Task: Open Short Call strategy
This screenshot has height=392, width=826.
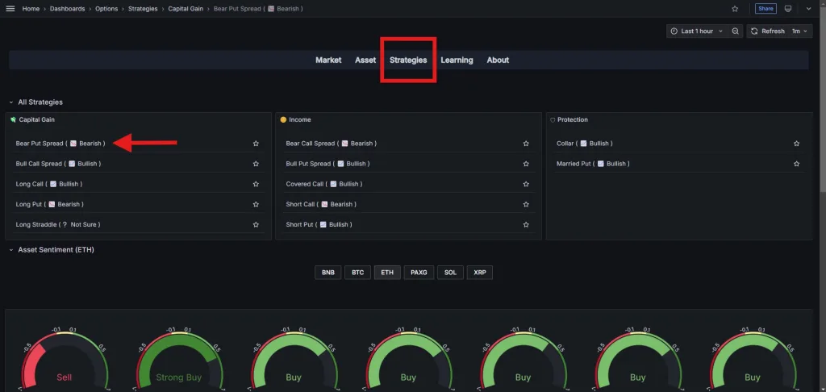Action: (321, 204)
